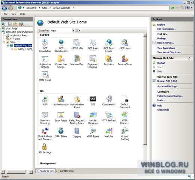Open the HTTP Redirect feature
Viewport: 195px width, 180px height.
109,117
